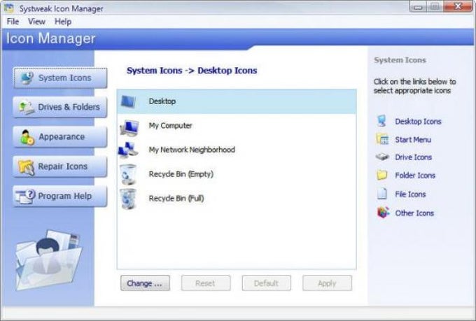Open the File menu

pos(13,22)
